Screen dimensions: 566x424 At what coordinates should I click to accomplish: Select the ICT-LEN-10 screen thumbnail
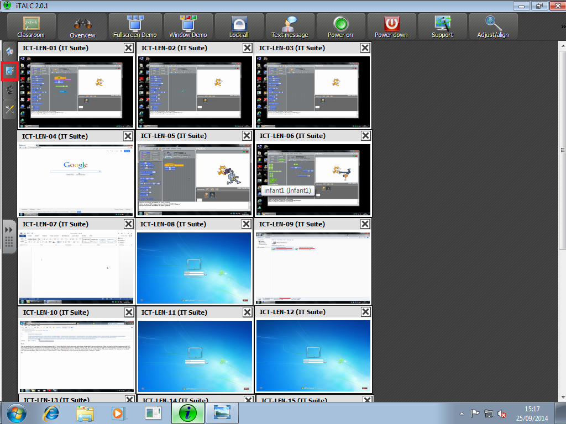pyautogui.click(x=77, y=356)
